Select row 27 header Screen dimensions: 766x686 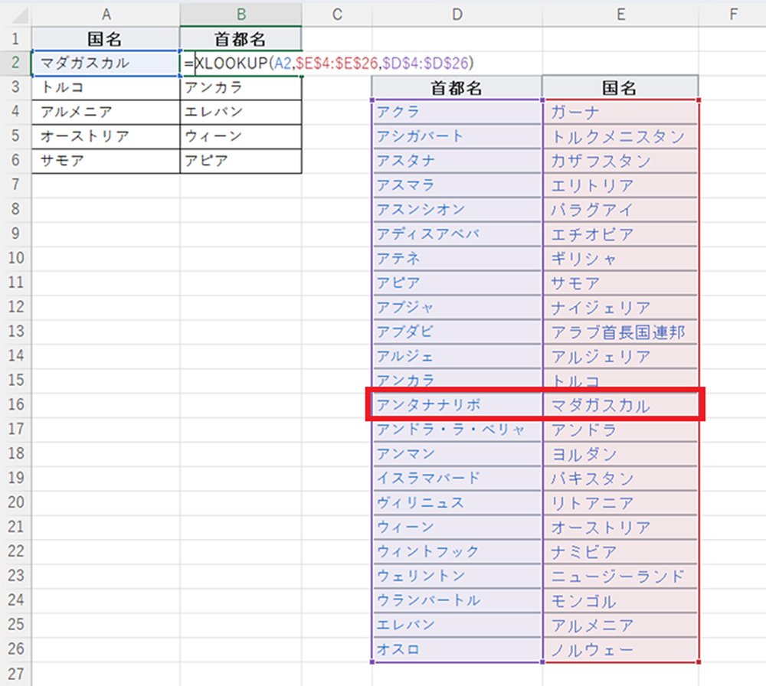15,674
